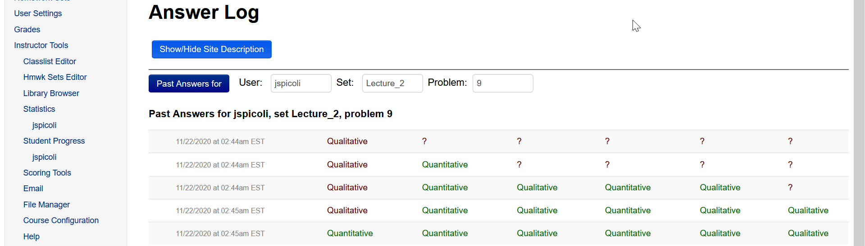Select Statistics in the sidebar
This screenshot has width=865, height=246.
(39, 109)
